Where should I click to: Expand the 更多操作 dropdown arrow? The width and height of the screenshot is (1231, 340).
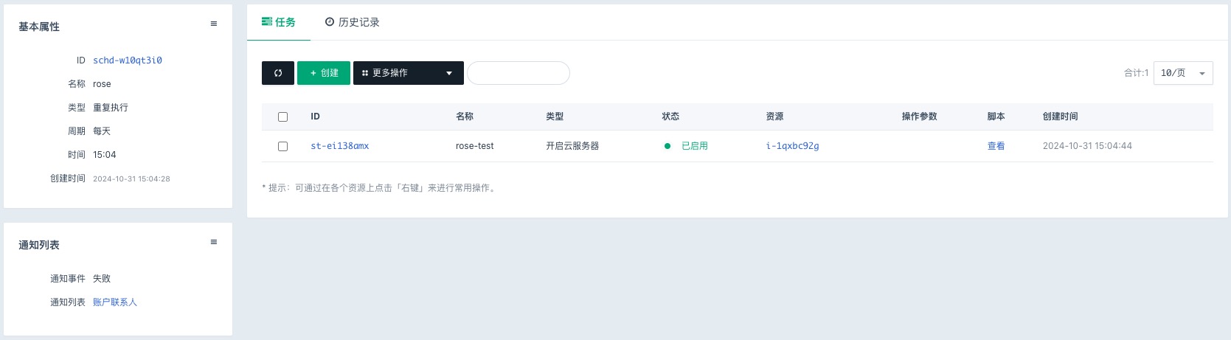(449, 73)
